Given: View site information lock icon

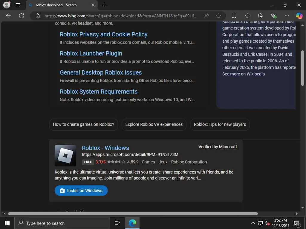Looking at the screenshot, I should pyautogui.click(x=38, y=16).
